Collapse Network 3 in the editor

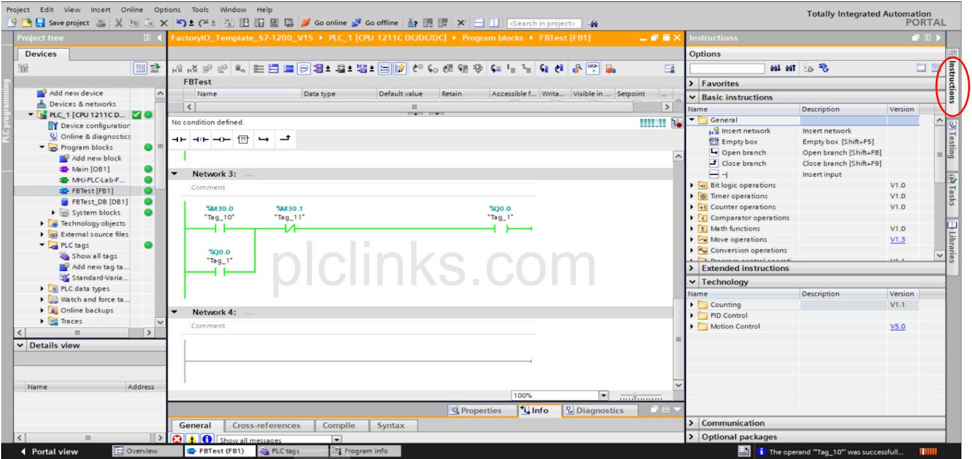coord(175,174)
